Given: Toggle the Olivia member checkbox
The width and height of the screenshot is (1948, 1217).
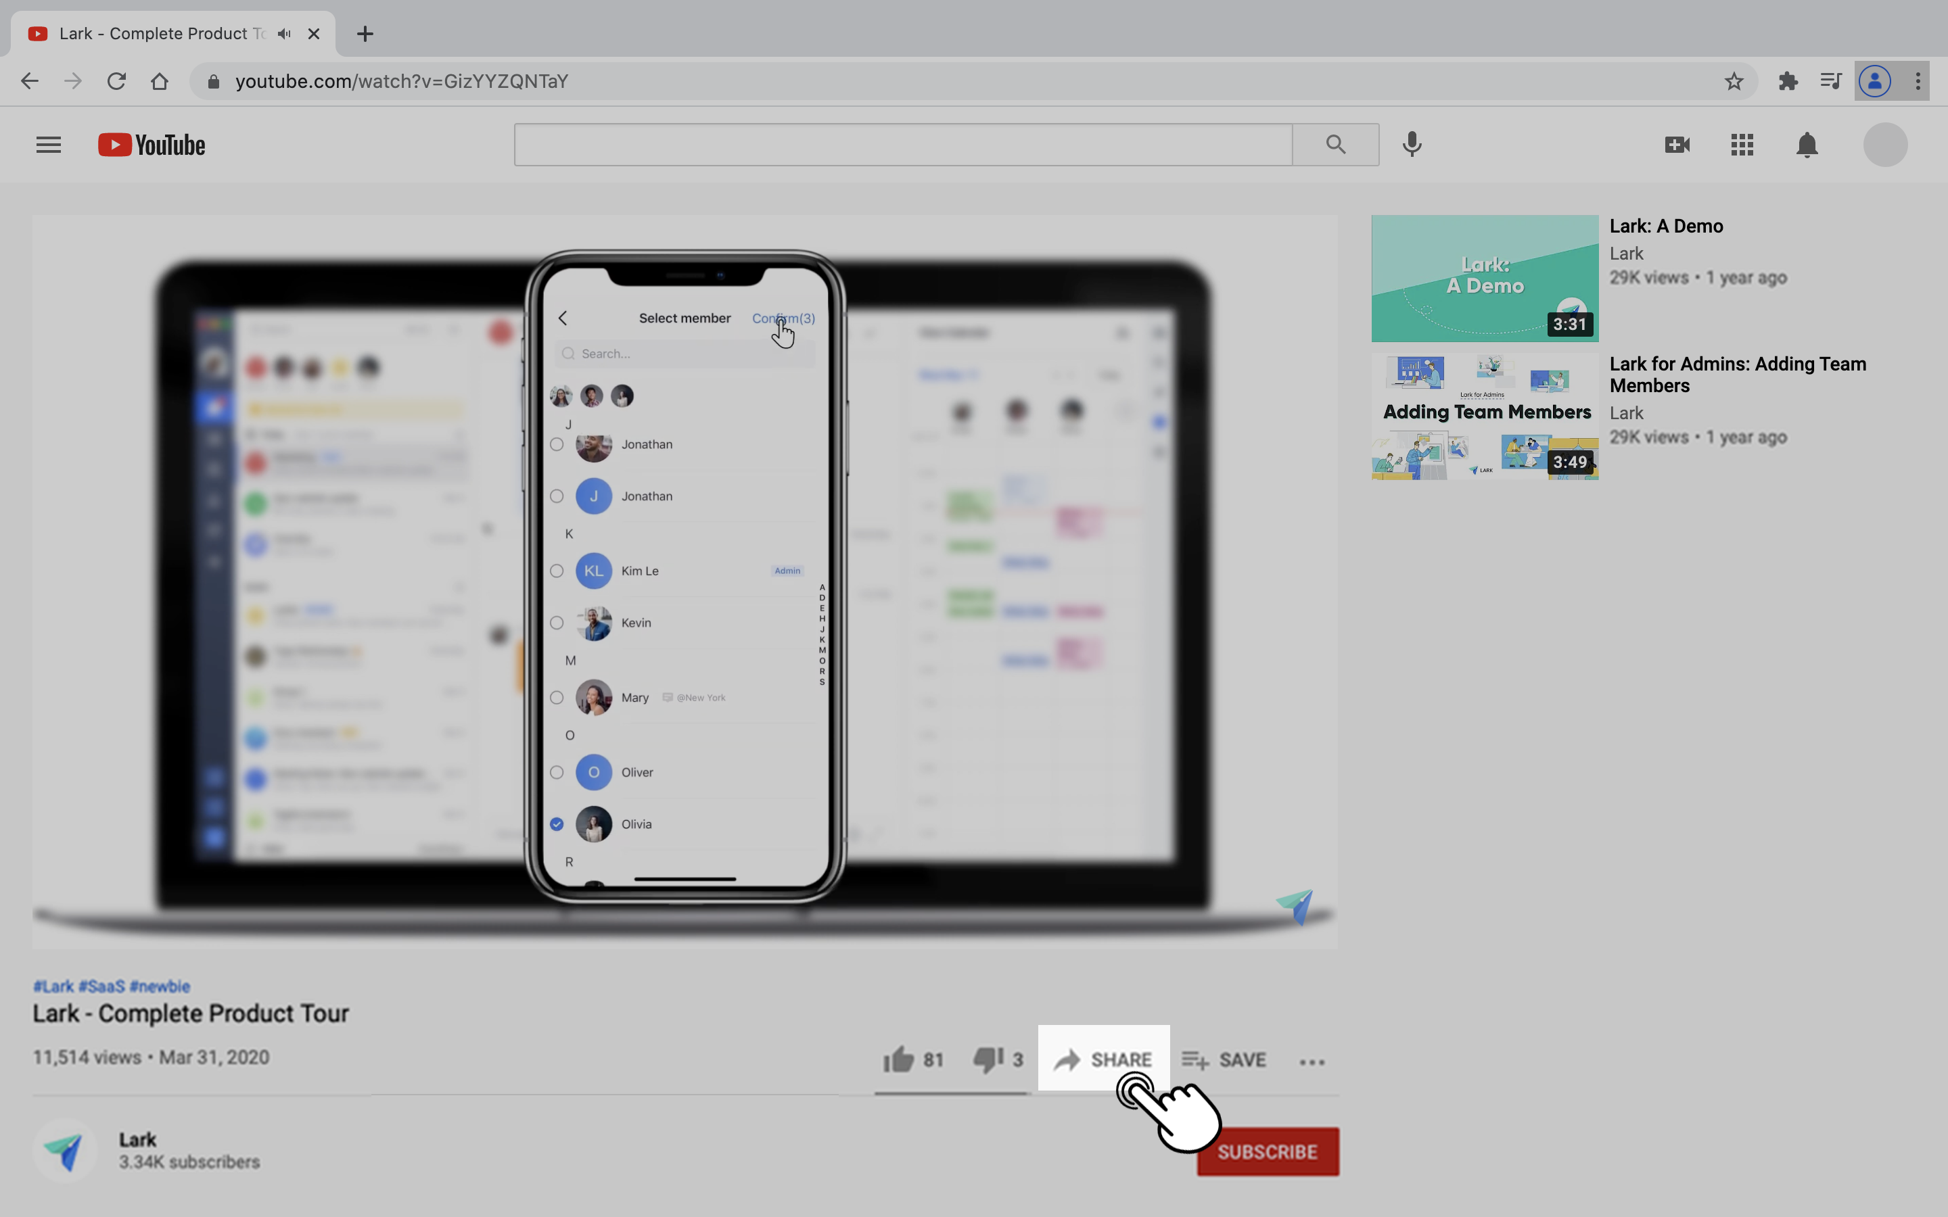Looking at the screenshot, I should click(x=557, y=823).
